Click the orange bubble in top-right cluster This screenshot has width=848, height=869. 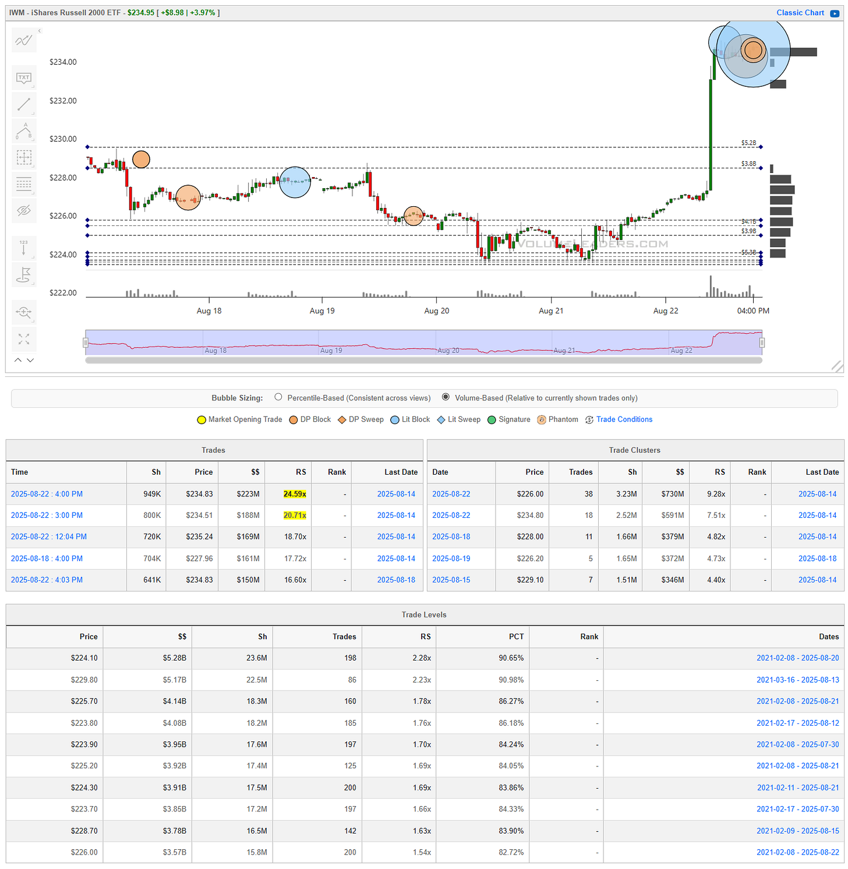click(753, 51)
